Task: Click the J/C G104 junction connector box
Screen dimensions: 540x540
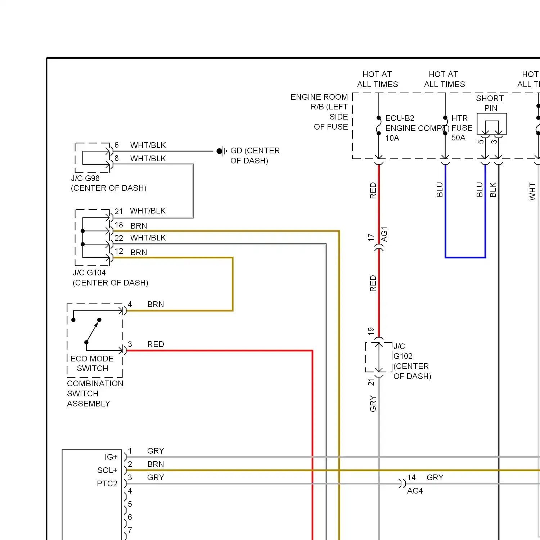Action: pyautogui.click(x=92, y=238)
